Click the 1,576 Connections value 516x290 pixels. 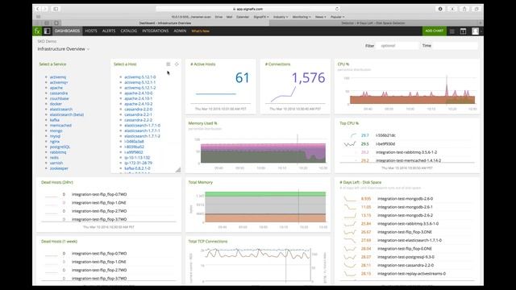308,78
